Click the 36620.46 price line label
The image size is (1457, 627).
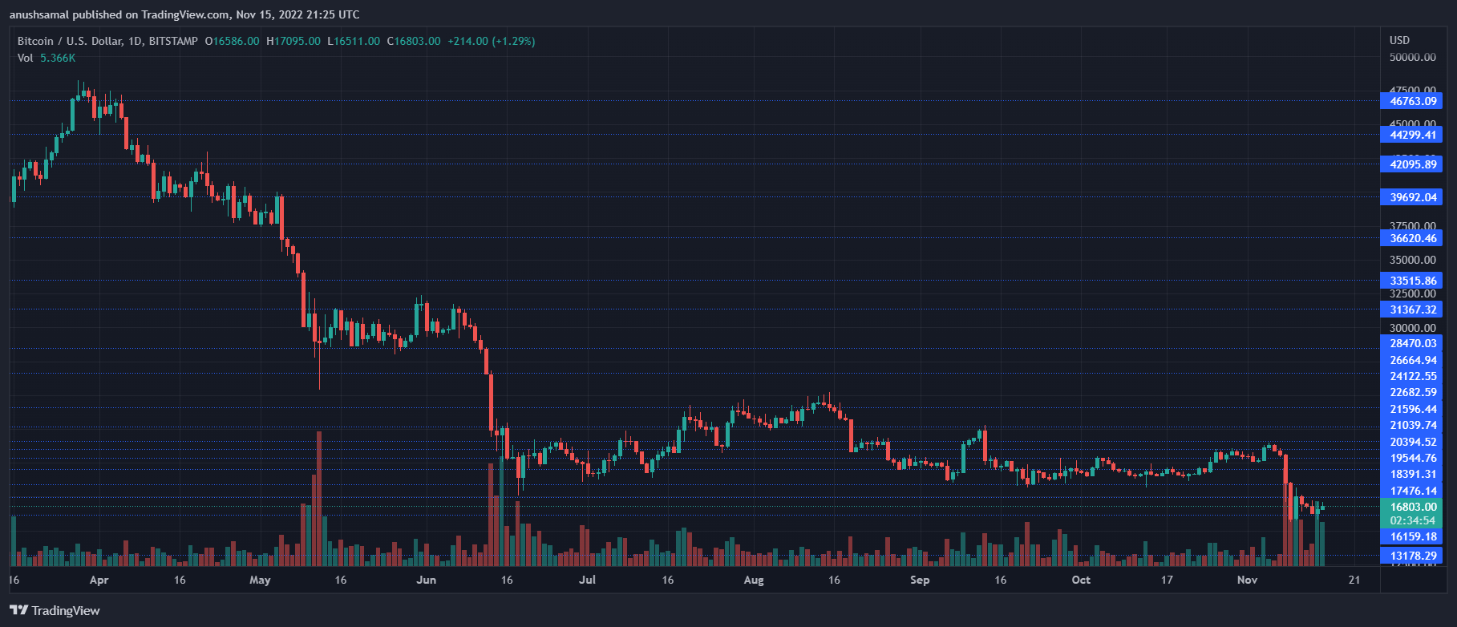point(1412,238)
